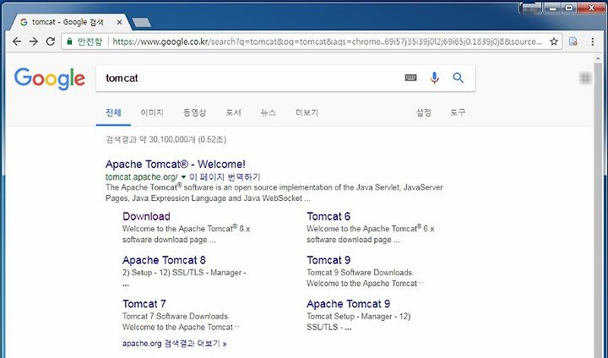The image size is (608, 358).
Task: Expand the 더보기 menu
Action: click(x=307, y=113)
